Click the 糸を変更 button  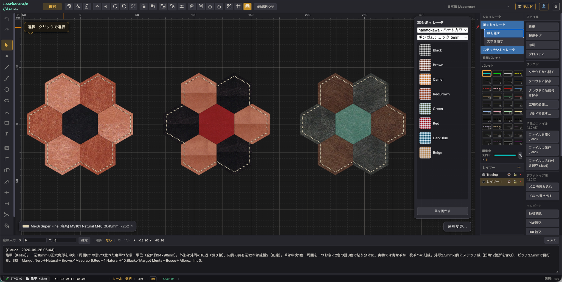tap(457, 227)
